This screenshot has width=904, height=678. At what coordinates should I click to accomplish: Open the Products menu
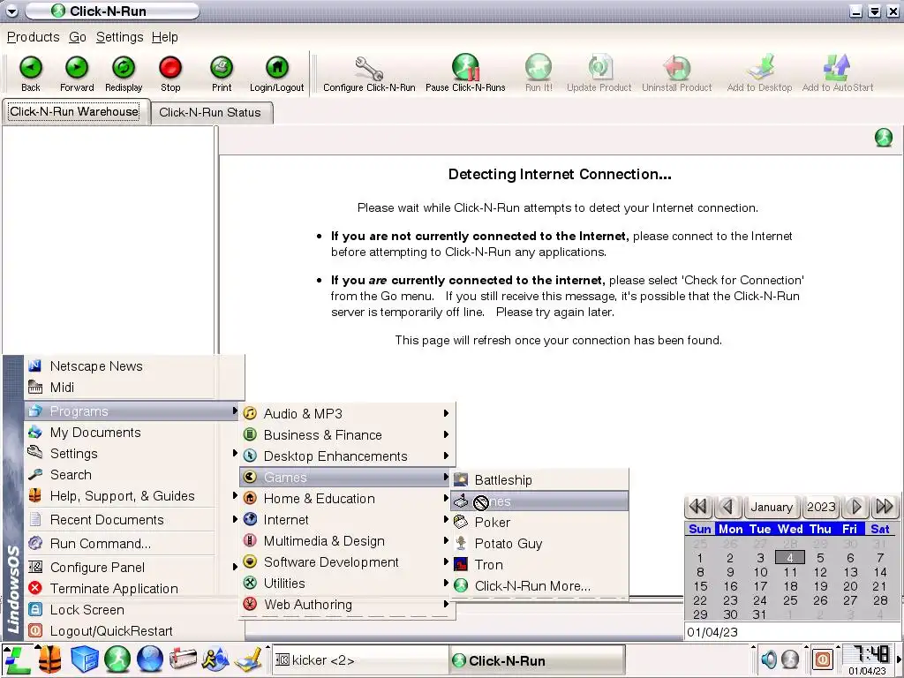(33, 37)
